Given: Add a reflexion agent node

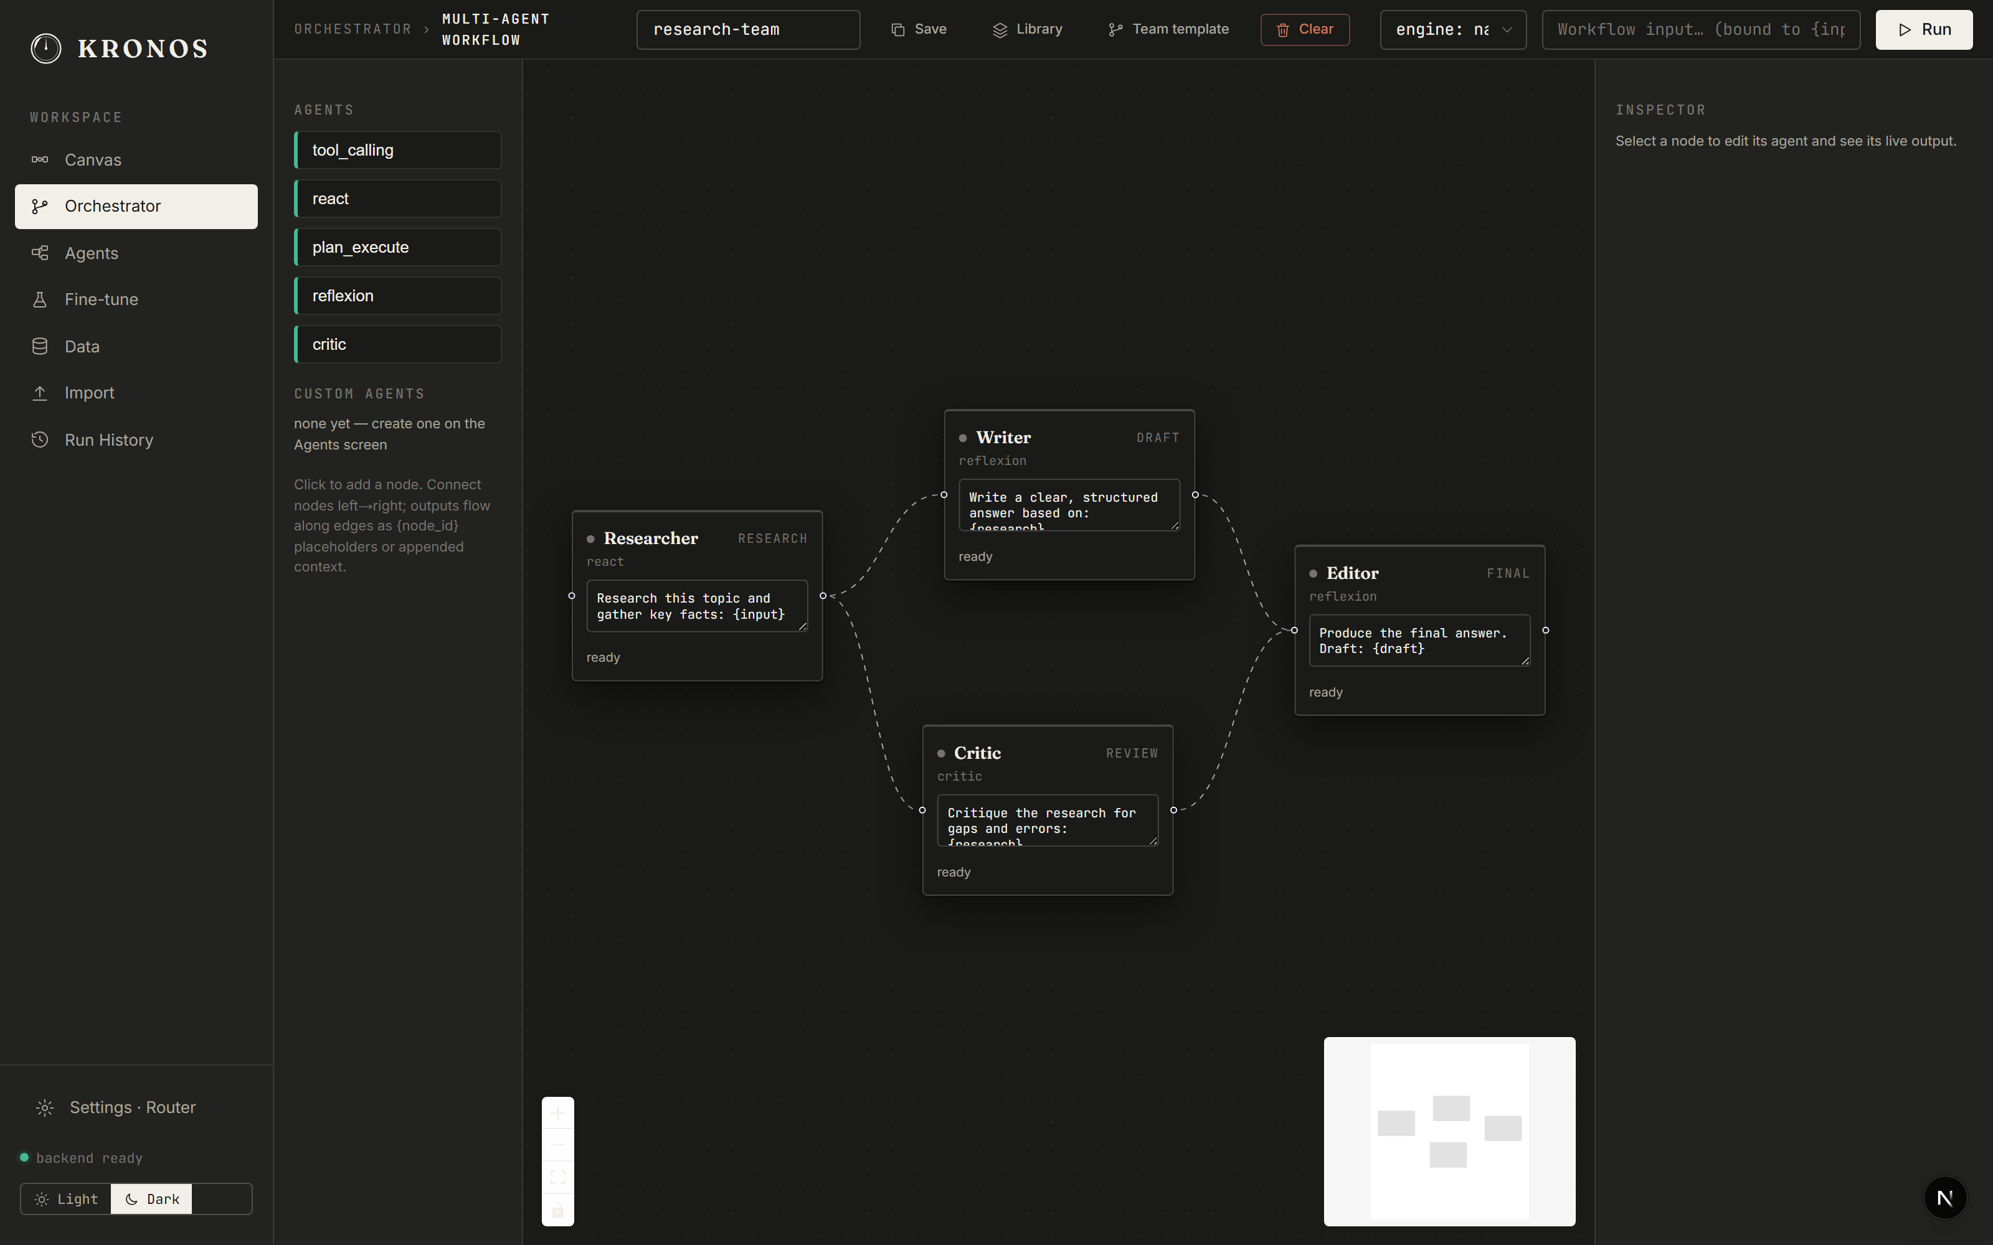Looking at the screenshot, I should 398,296.
